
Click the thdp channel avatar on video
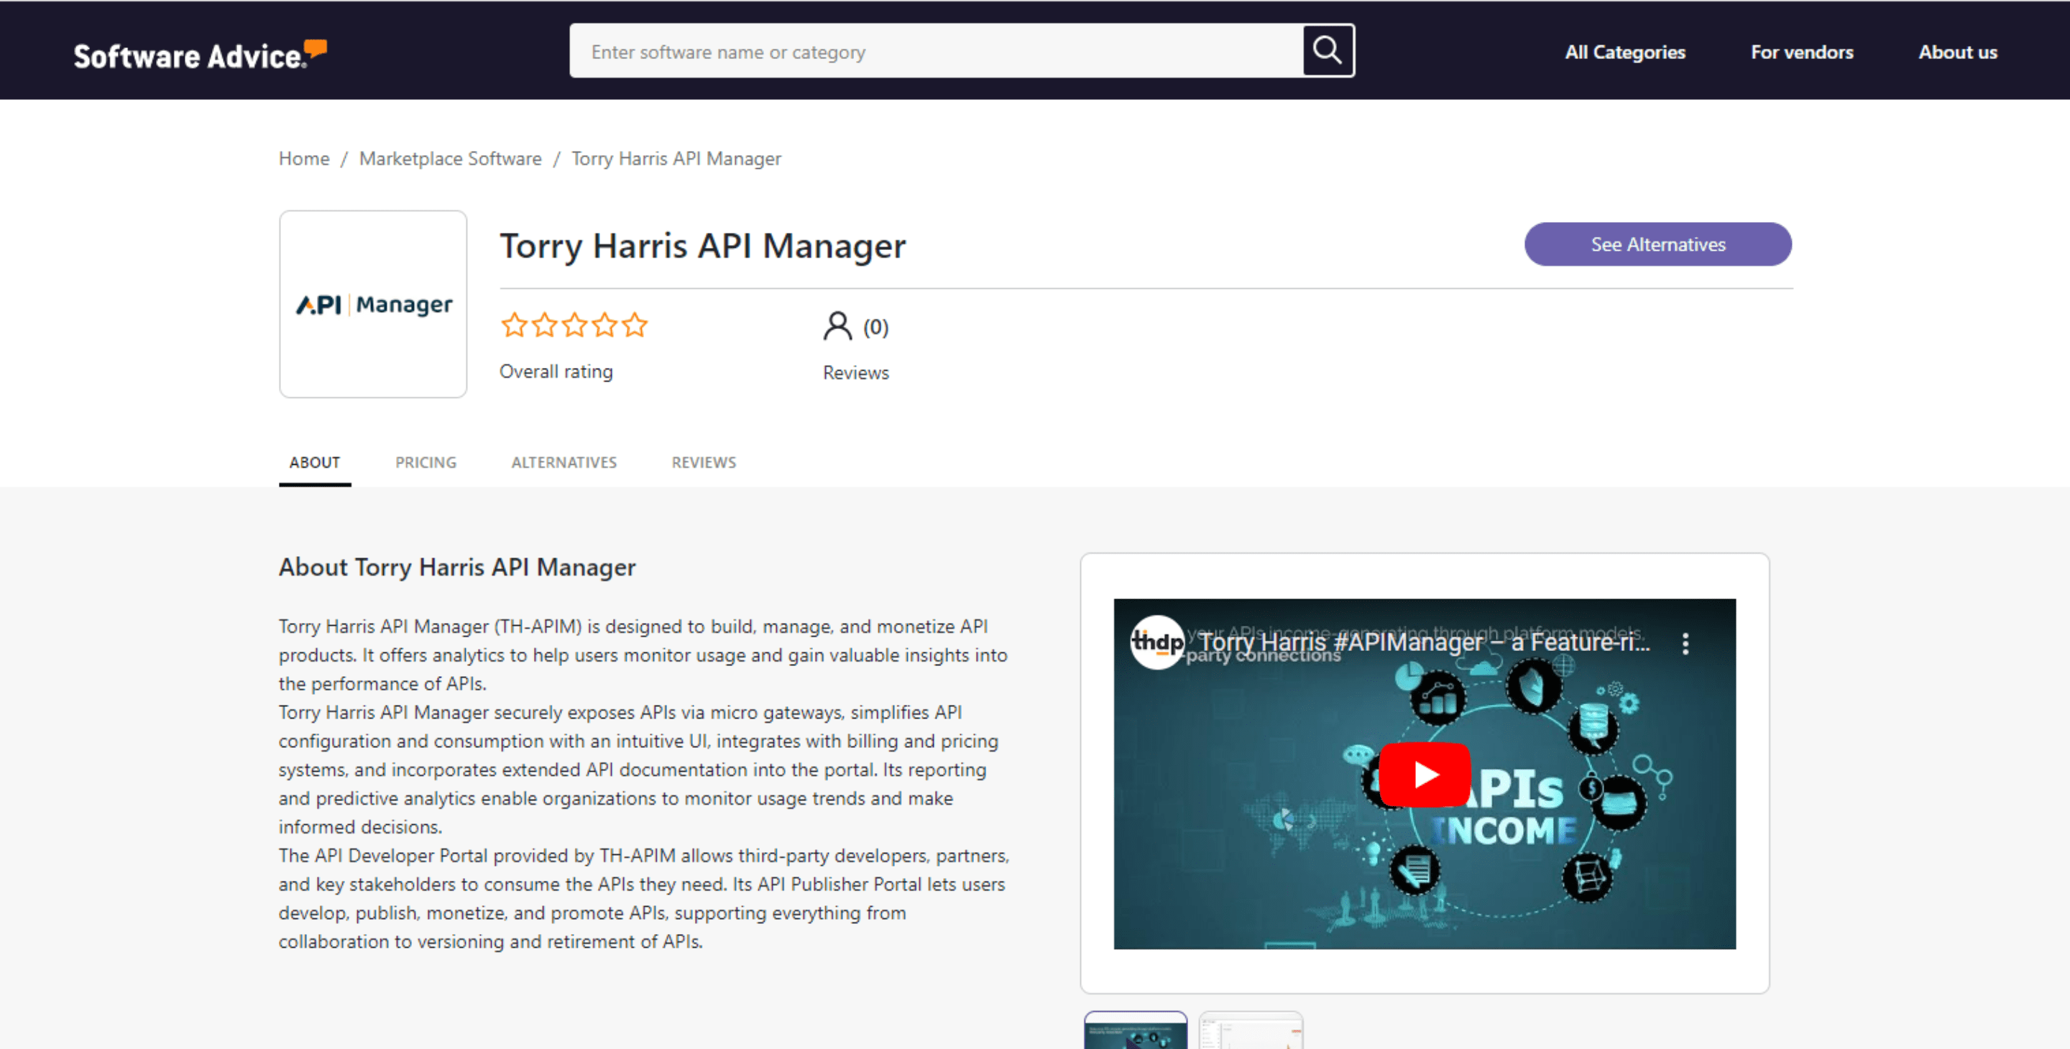pos(1157,642)
